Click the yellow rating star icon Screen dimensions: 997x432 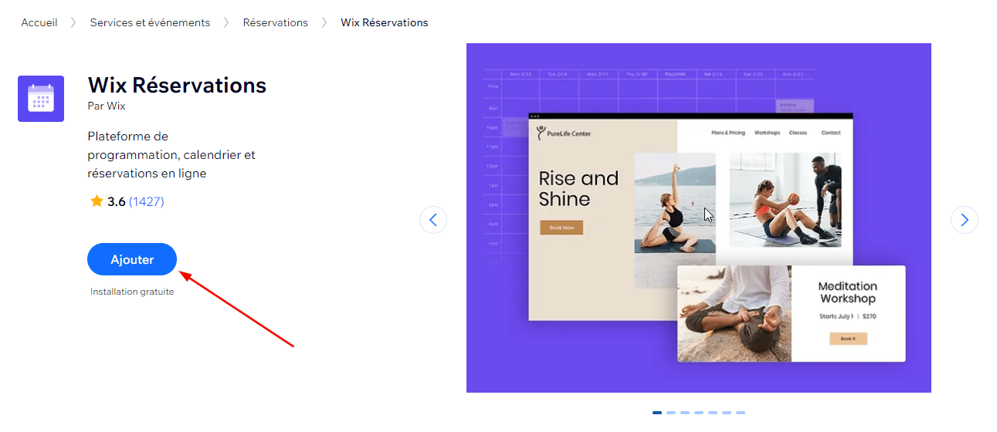(x=97, y=201)
